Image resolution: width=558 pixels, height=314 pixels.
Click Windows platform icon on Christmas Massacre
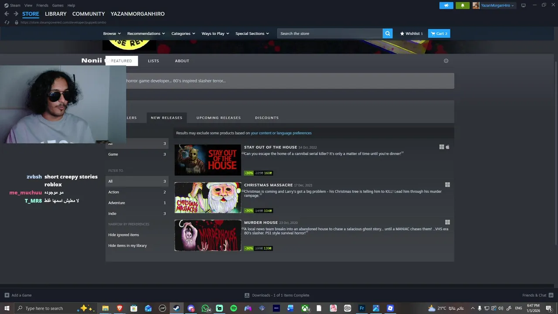[x=447, y=184]
